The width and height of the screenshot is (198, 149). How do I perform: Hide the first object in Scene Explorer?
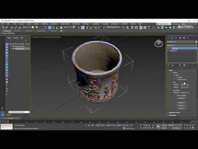12,46
